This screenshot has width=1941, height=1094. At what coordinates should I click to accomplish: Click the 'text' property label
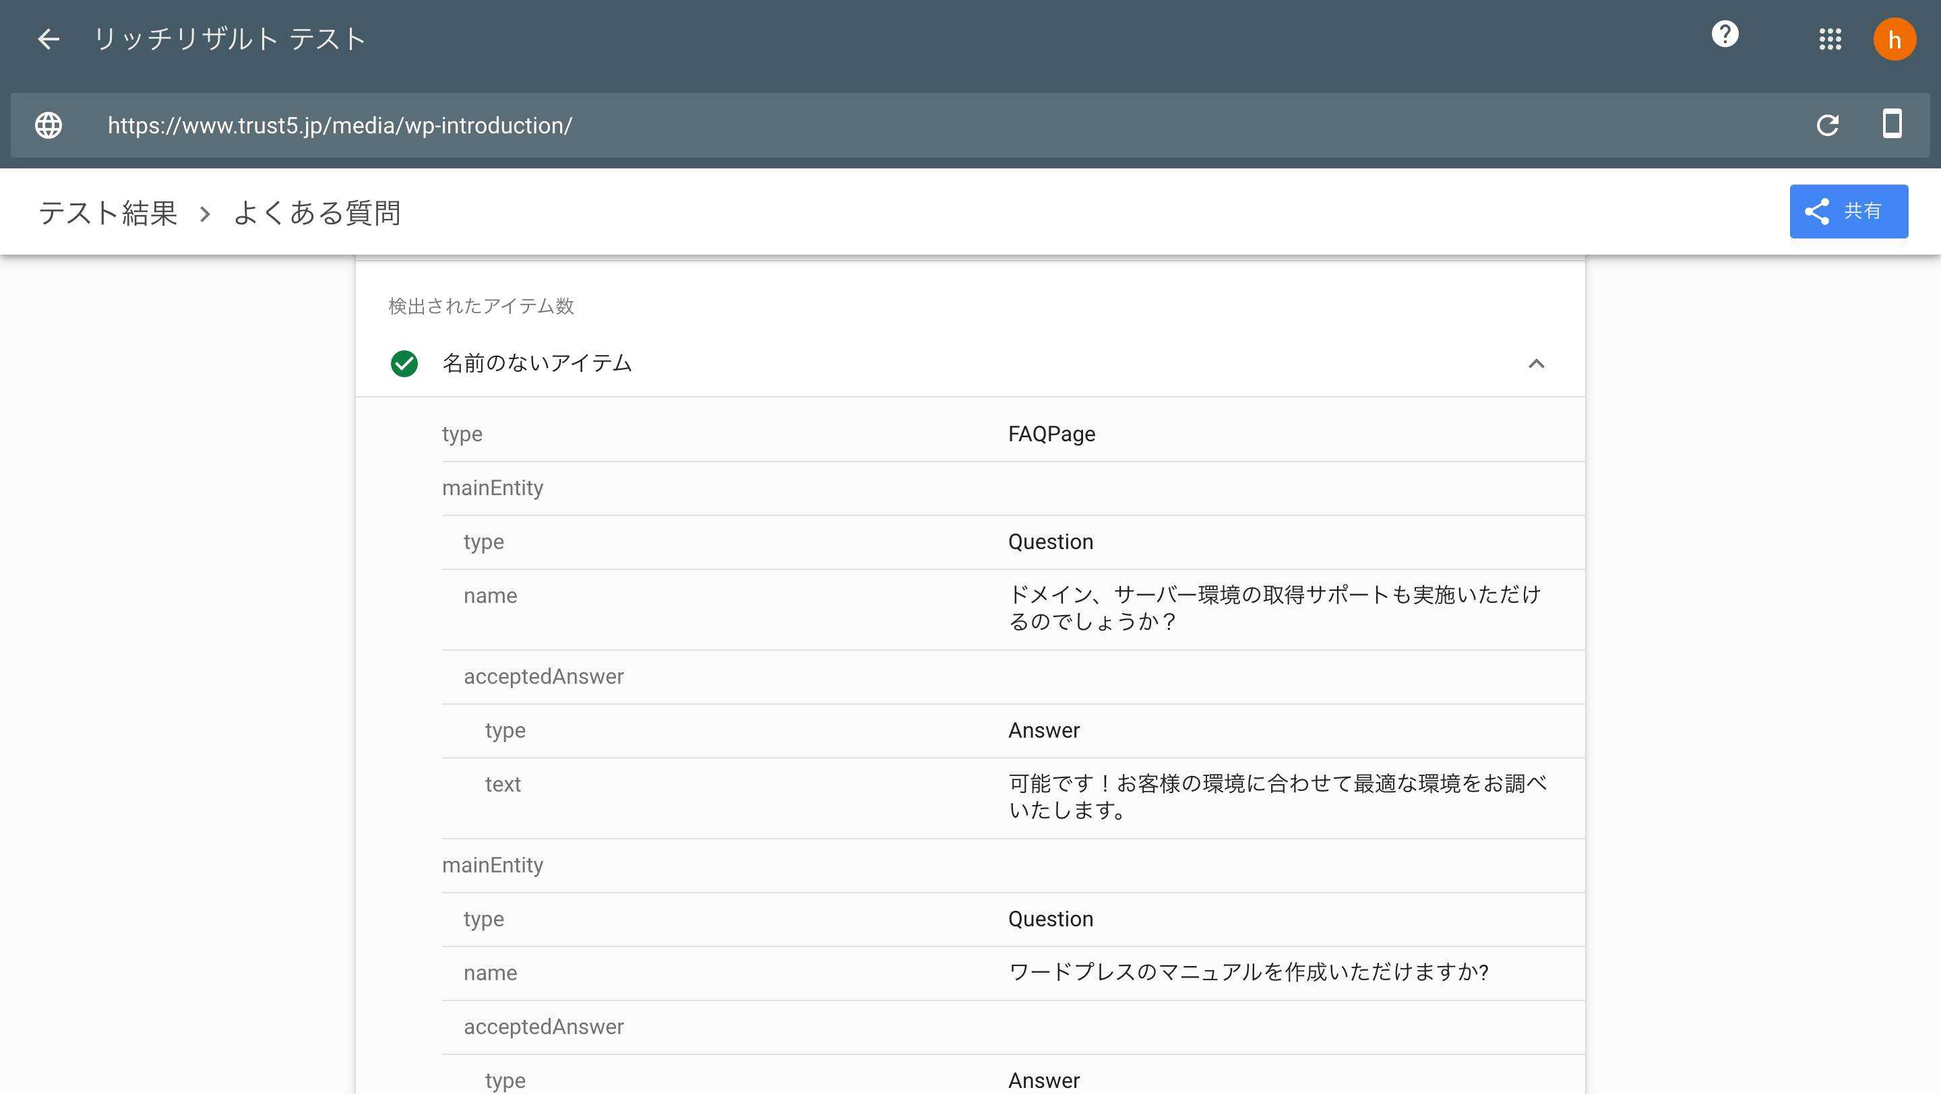point(503,785)
